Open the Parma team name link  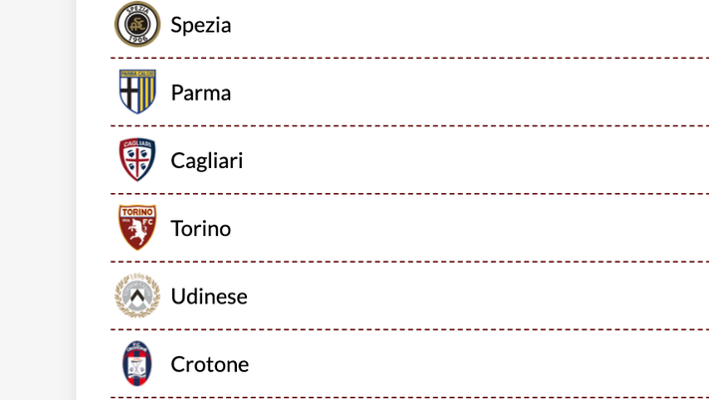pyautogui.click(x=201, y=93)
